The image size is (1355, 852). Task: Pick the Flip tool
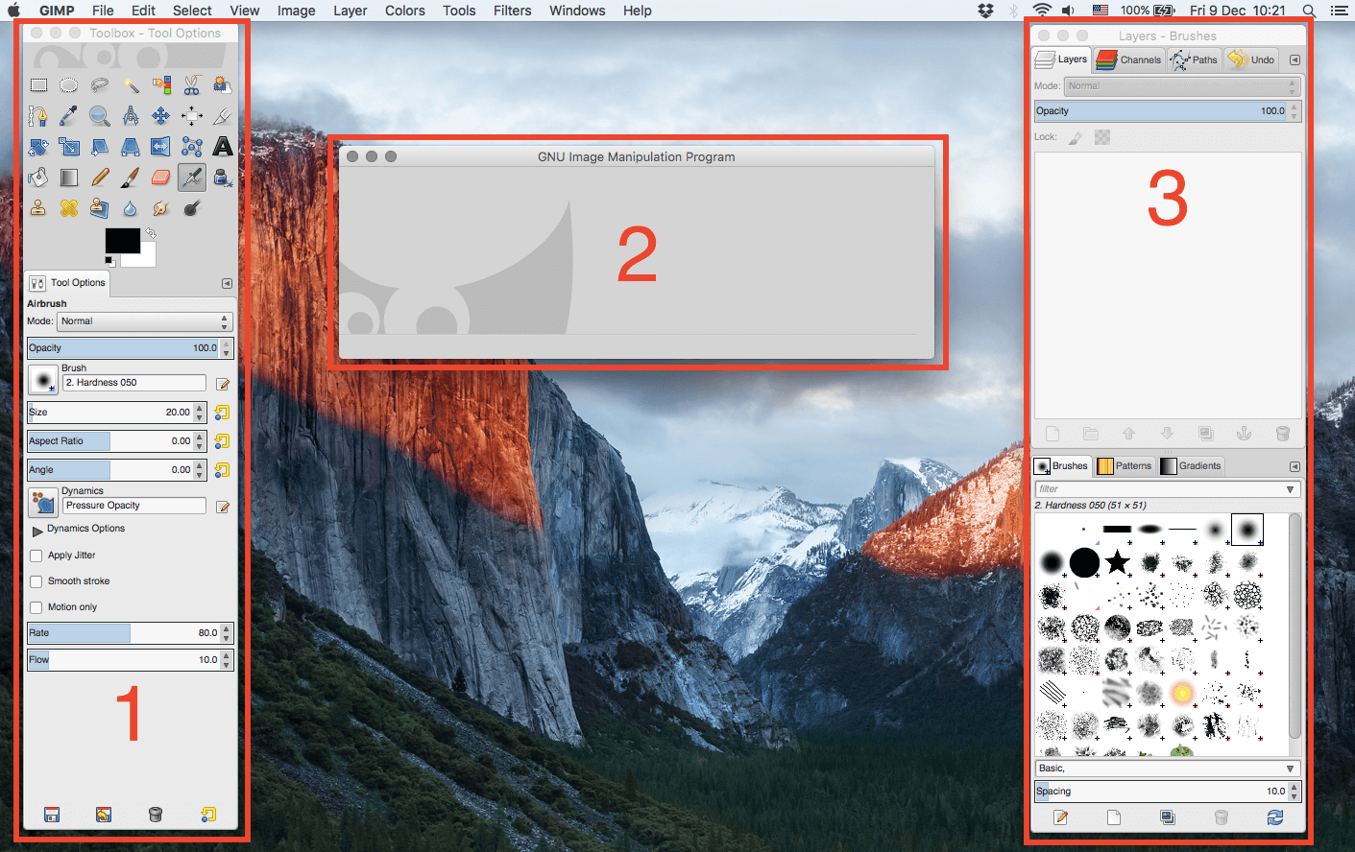(x=161, y=147)
